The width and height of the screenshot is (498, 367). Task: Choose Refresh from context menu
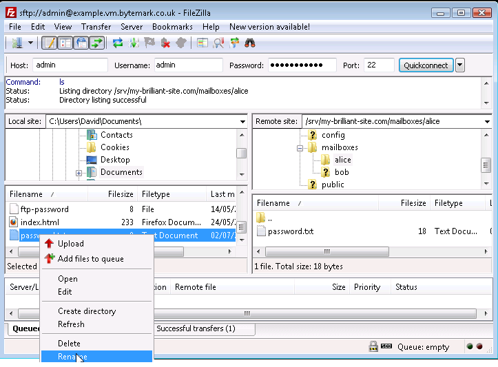coord(96,324)
